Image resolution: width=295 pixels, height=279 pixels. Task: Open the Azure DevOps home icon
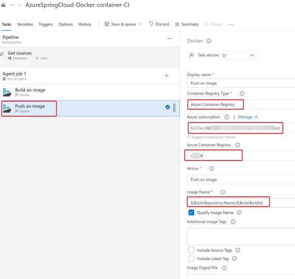click(3, 5)
